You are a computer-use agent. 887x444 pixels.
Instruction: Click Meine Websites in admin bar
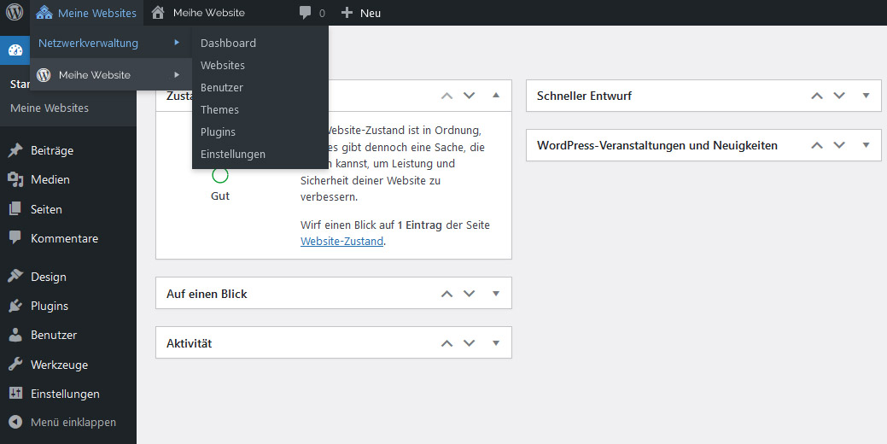96,13
